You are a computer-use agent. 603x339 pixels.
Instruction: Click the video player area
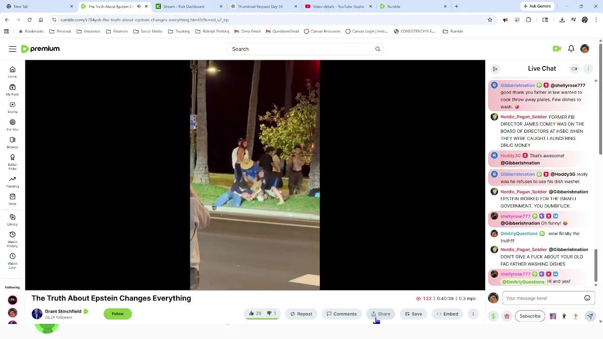[255, 175]
